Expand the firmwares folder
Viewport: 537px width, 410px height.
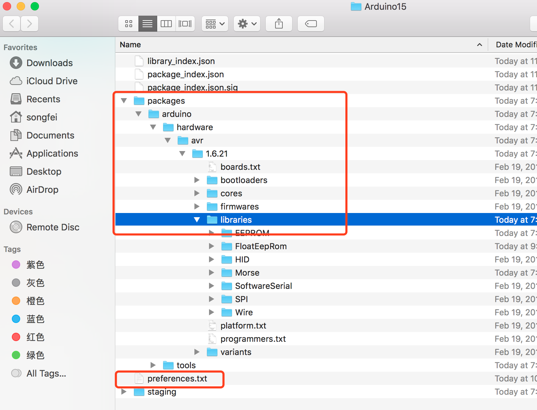197,206
